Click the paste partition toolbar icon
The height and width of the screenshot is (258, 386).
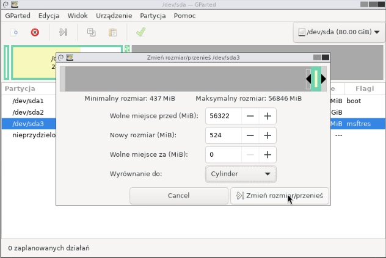tap(112, 32)
